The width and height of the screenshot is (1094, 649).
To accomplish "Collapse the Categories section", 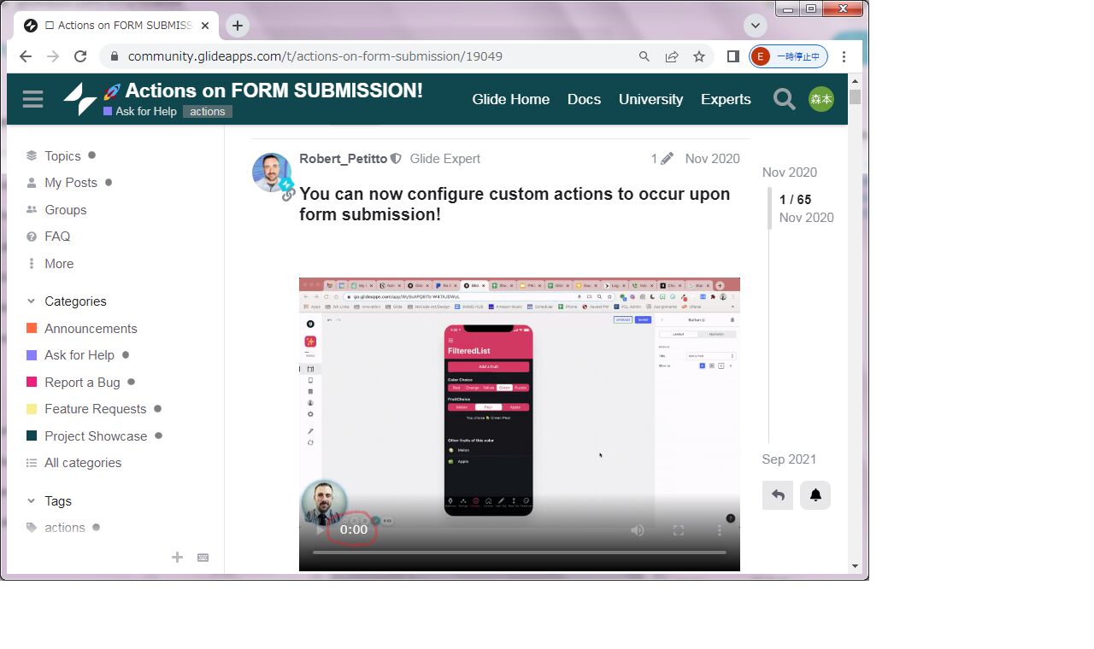I will click(67, 301).
